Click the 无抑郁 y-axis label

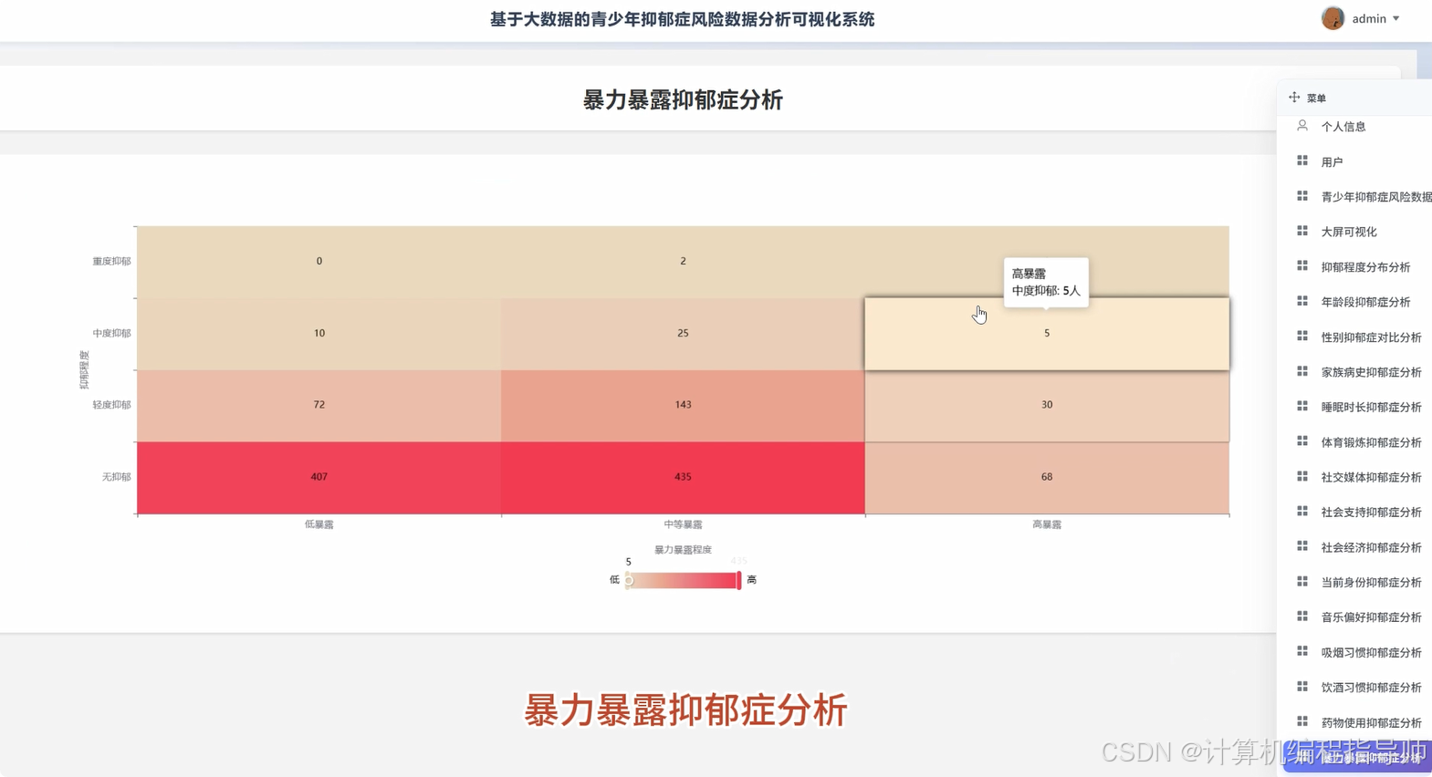(116, 477)
